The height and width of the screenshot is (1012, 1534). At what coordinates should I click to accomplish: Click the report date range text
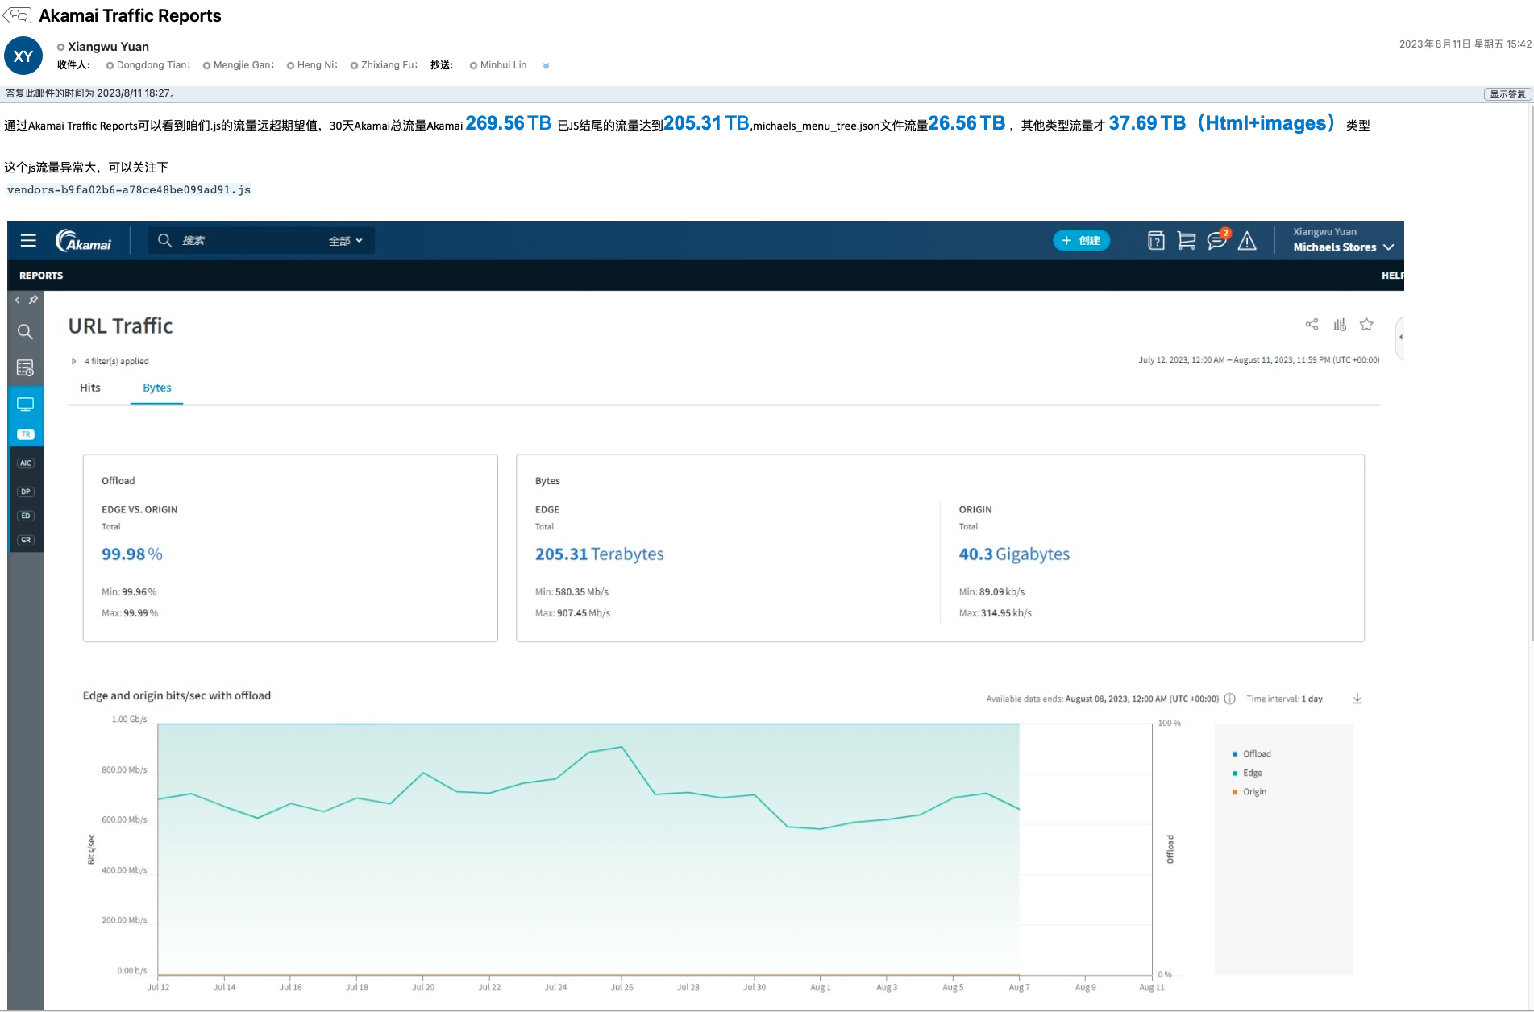(x=1258, y=360)
